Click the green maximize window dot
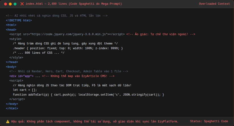The width and height of the screenshot is (234, 126). tap(15, 4)
